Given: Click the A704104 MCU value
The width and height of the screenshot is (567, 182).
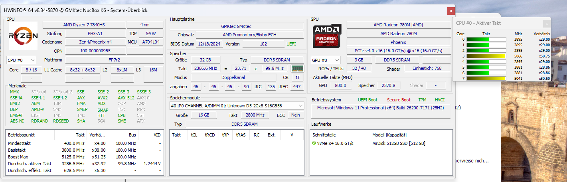Looking at the screenshot, I should (151, 42).
